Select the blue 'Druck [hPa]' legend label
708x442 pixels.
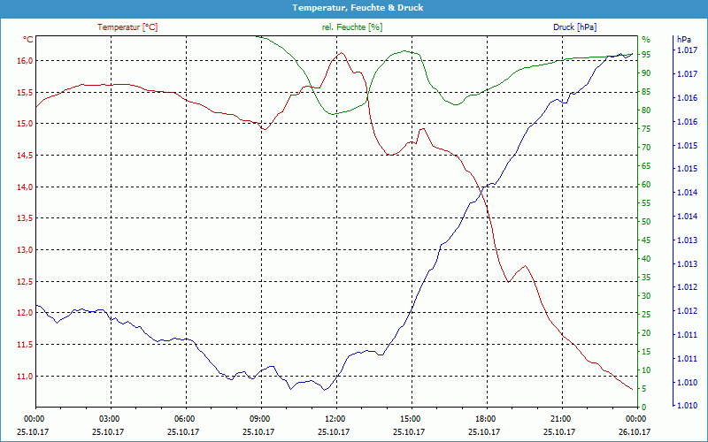click(574, 27)
